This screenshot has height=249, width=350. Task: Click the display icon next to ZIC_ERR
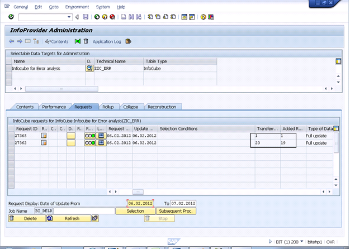coord(89,69)
